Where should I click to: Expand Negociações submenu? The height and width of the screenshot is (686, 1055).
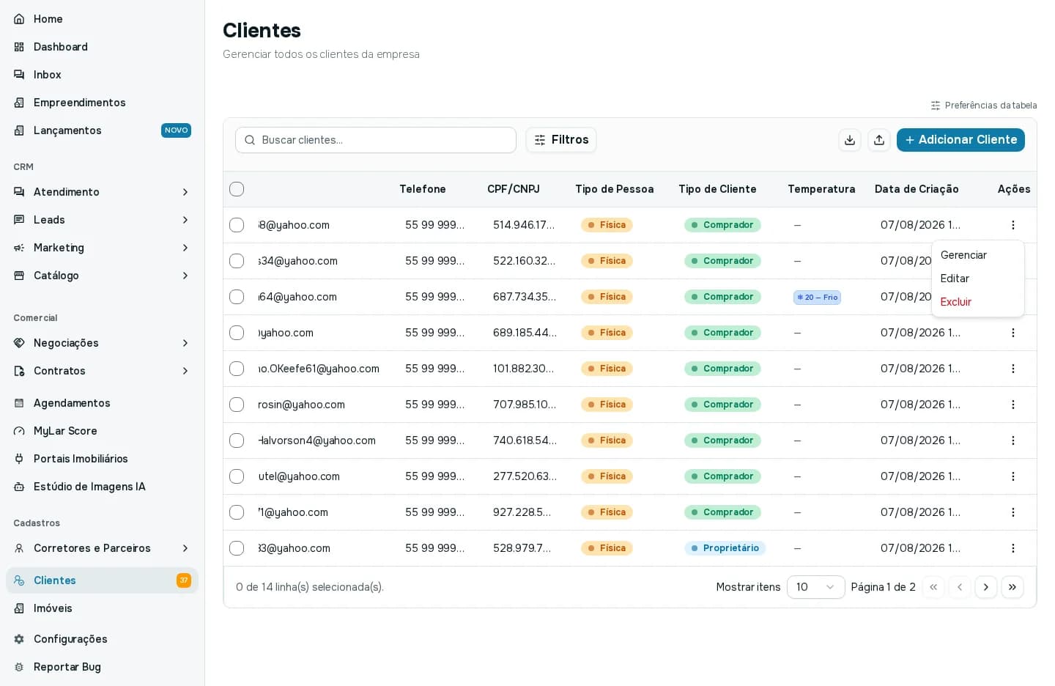102,343
